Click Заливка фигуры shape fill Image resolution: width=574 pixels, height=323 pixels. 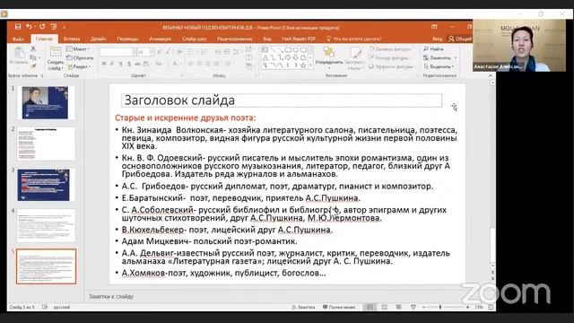pyautogui.click(x=391, y=48)
